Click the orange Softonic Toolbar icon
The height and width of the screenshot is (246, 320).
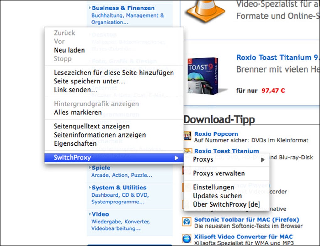[x=187, y=222]
